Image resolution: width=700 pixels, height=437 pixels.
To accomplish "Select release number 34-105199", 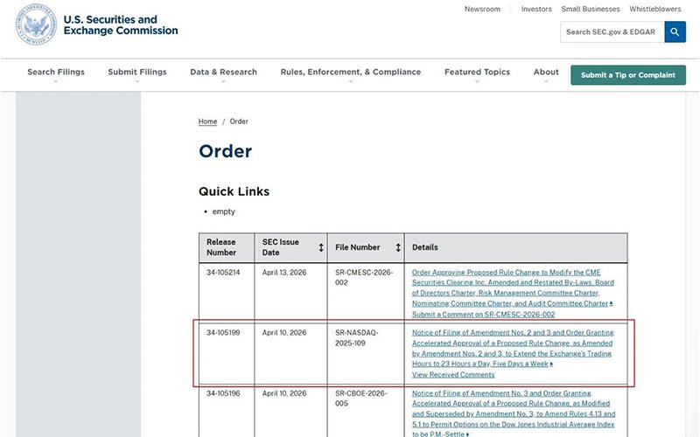I will pos(223,333).
